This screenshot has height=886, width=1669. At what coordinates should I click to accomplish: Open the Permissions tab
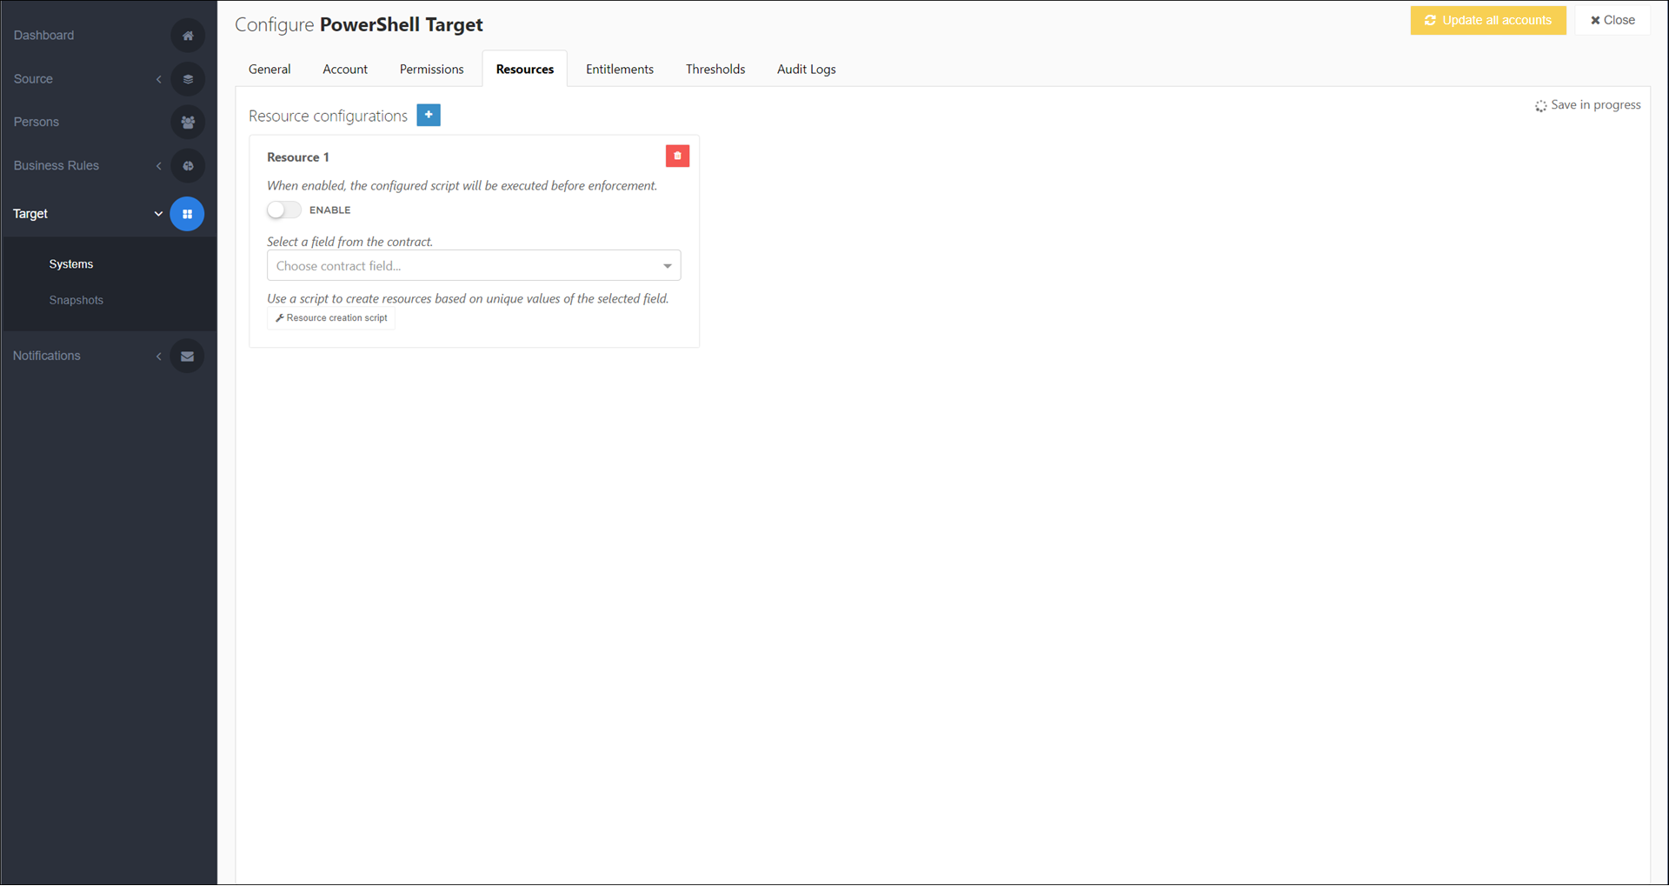(x=432, y=70)
